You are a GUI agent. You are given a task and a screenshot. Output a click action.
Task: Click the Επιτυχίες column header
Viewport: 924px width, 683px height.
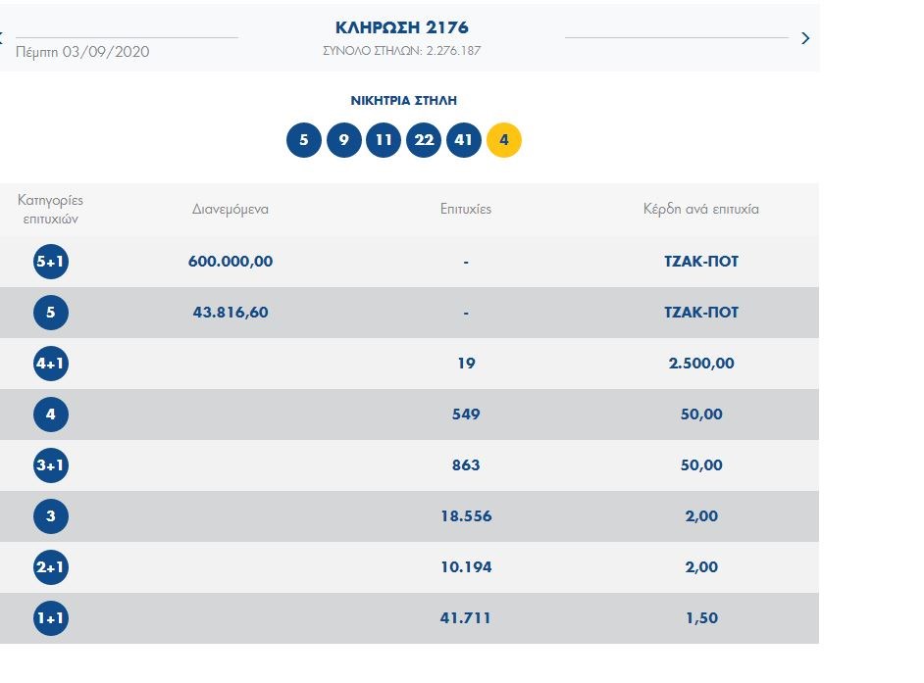pyautogui.click(x=466, y=209)
